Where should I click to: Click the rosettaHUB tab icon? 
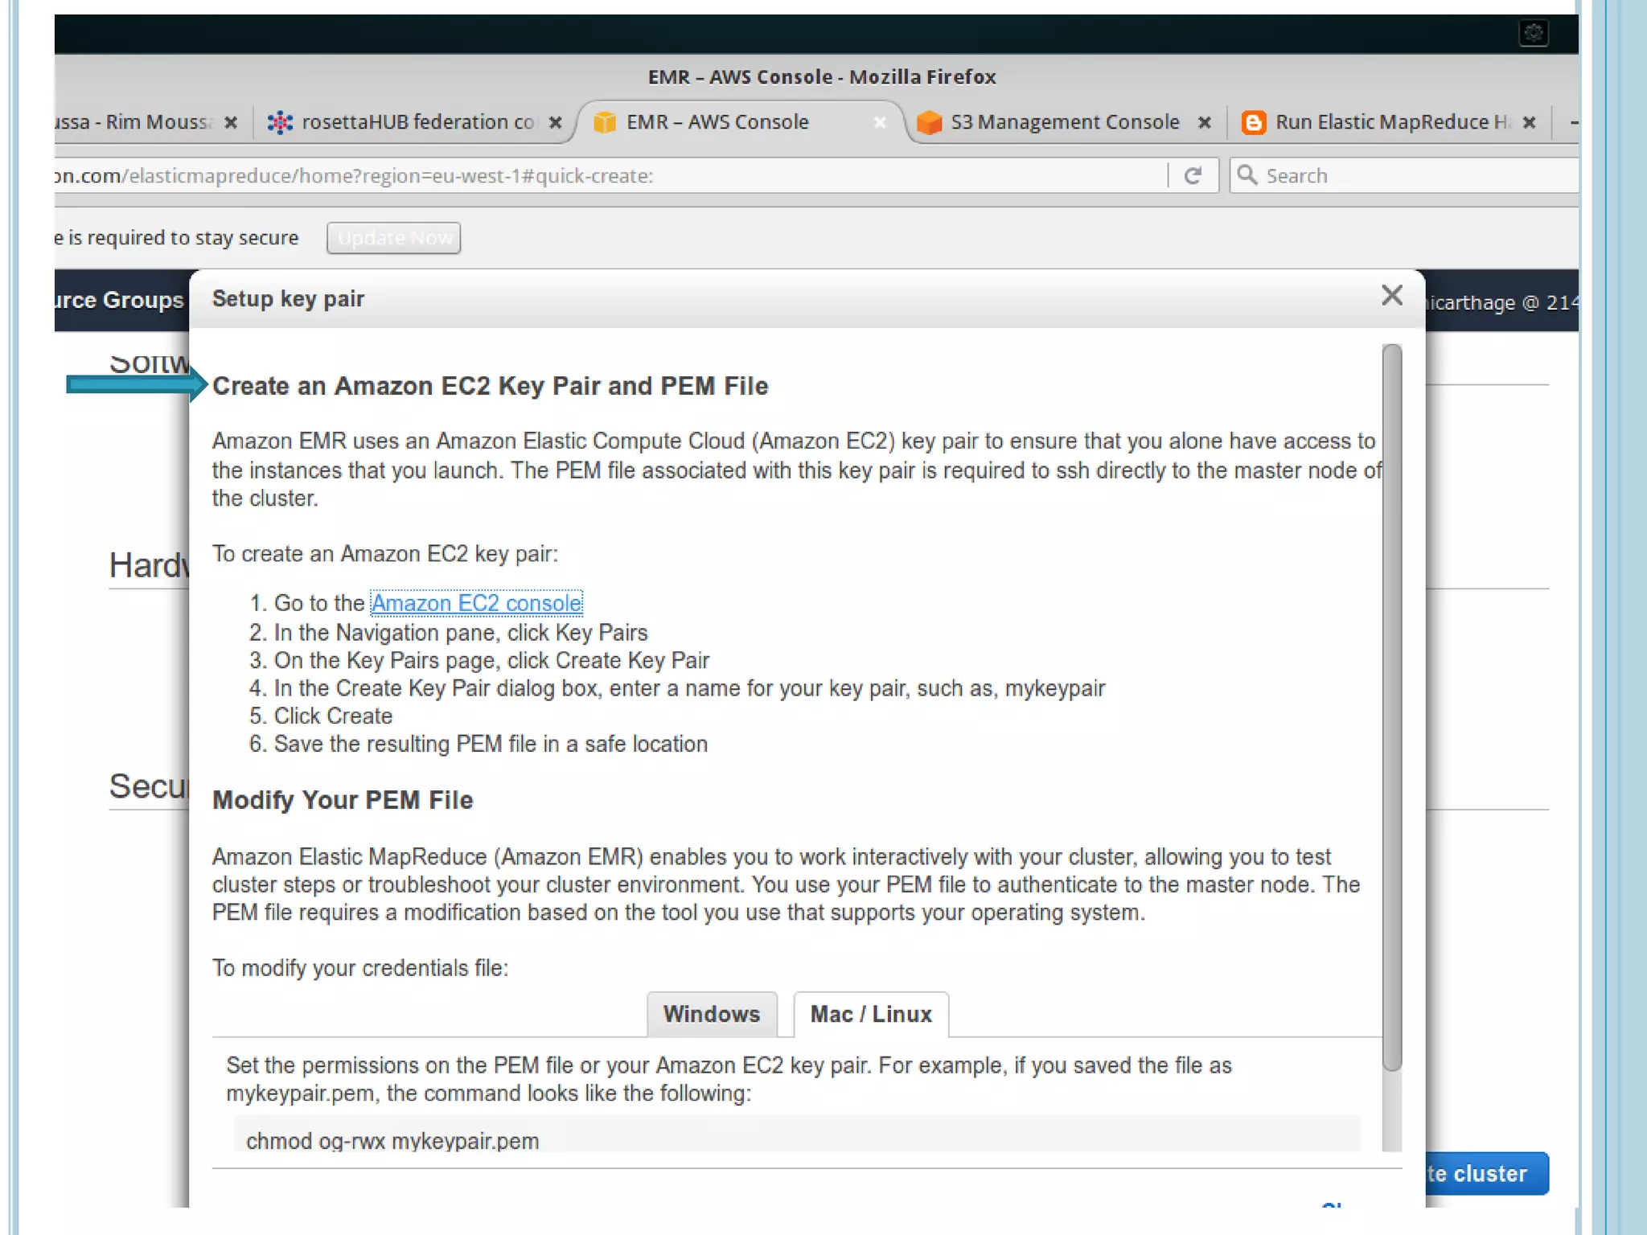(279, 122)
